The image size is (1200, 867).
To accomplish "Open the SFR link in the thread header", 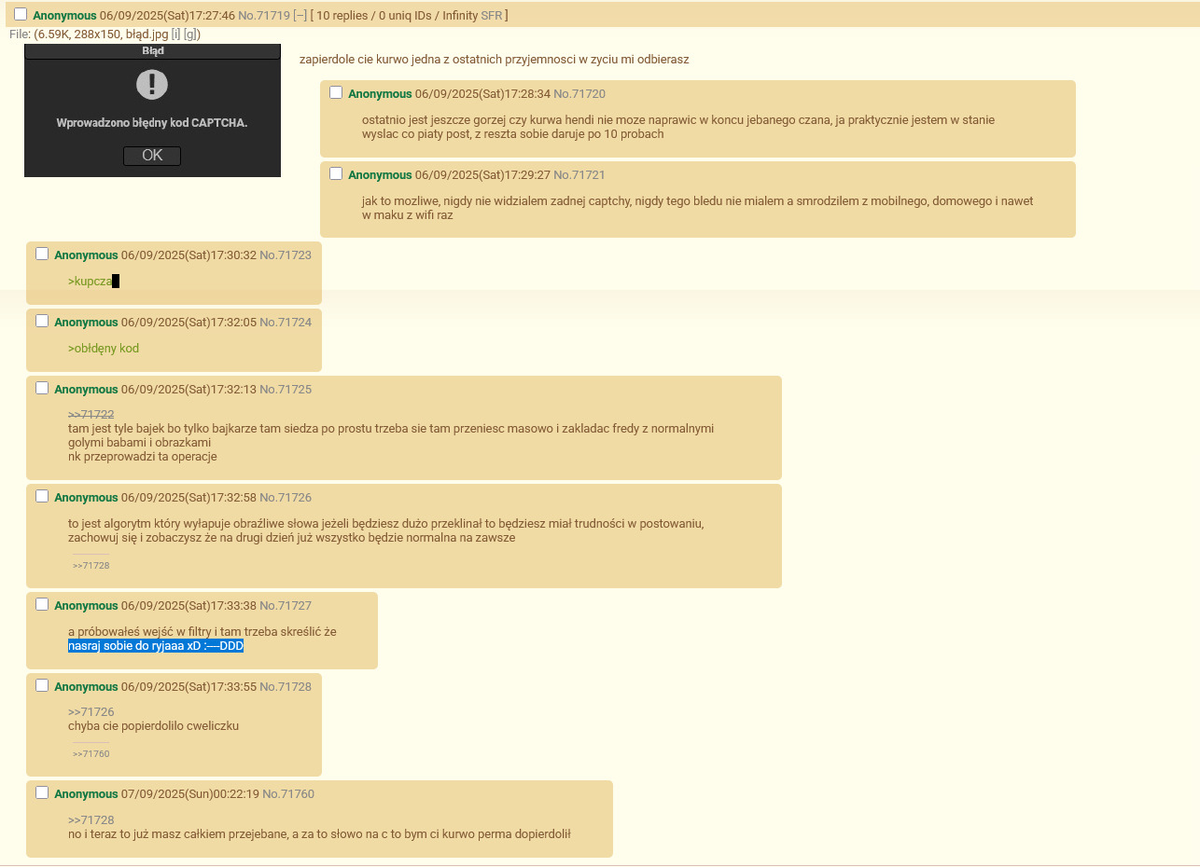I will (x=492, y=16).
